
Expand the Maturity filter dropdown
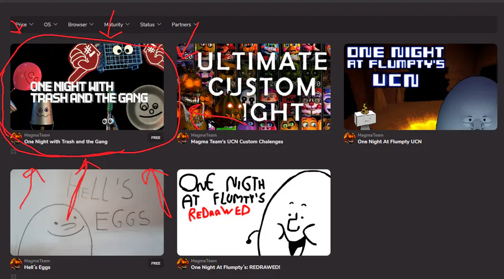tap(116, 25)
